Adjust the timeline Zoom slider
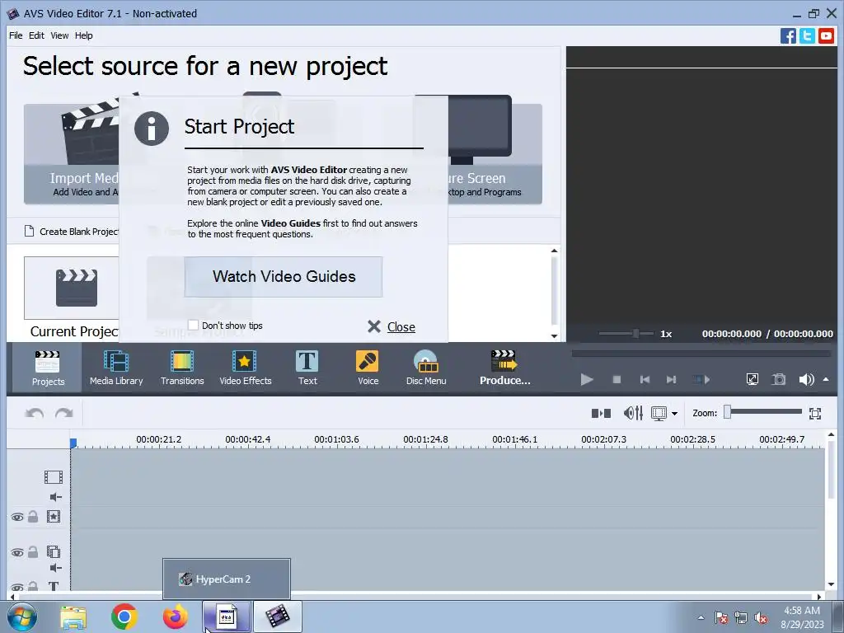844x633 pixels. click(727, 412)
